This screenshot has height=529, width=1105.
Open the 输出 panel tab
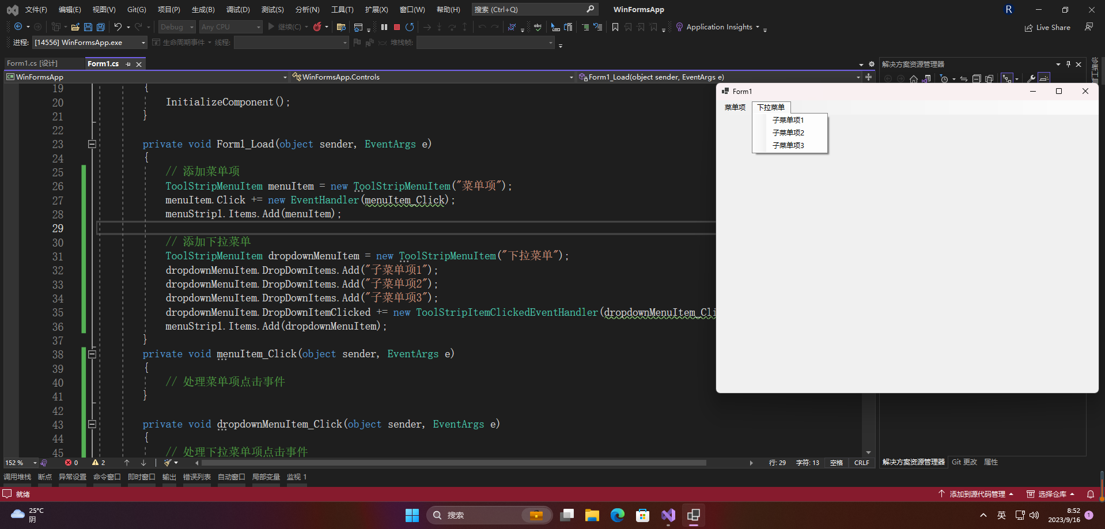[x=169, y=477]
